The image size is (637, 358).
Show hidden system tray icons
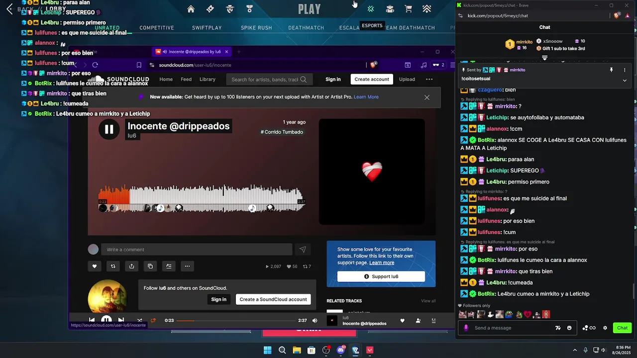click(x=574, y=350)
